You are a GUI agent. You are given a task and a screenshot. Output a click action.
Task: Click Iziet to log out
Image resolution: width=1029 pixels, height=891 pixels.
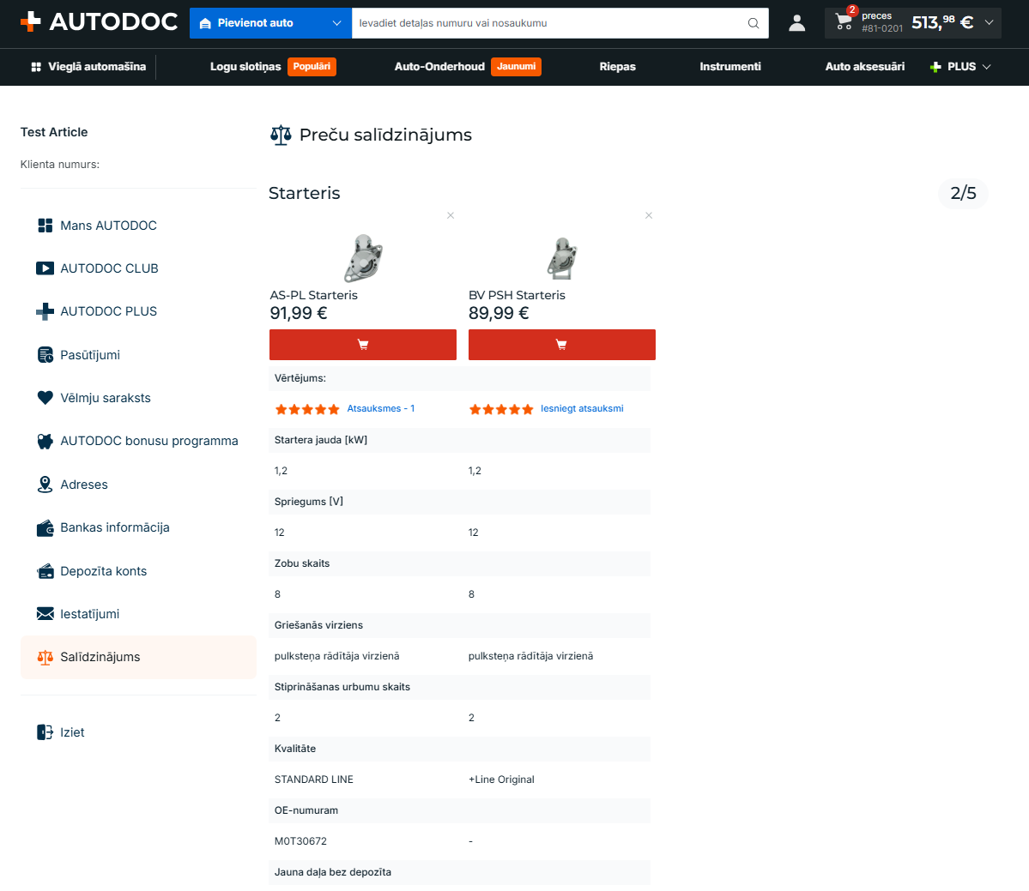[x=72, y=732]
